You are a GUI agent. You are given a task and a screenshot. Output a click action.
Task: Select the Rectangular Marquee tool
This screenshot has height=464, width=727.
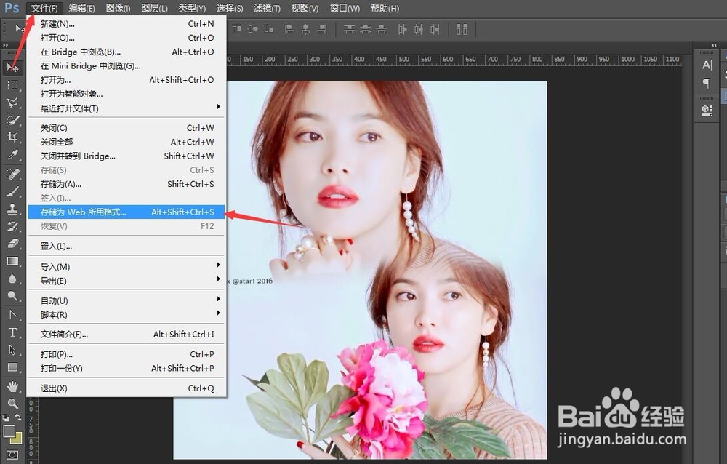tap(12, 85)
